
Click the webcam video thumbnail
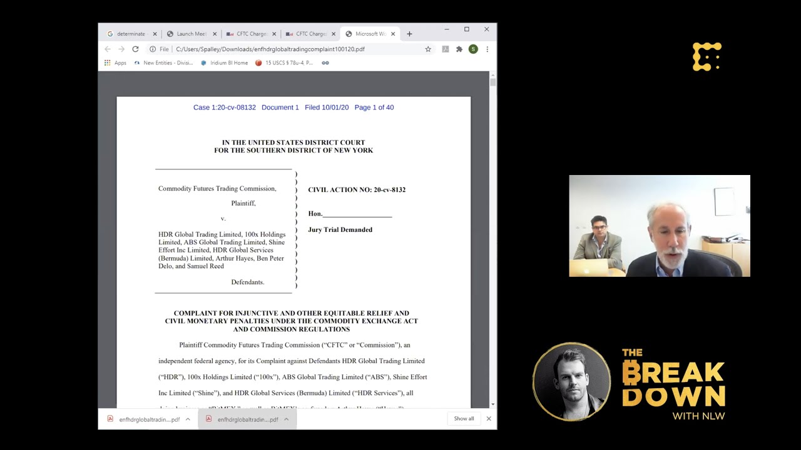tap(660, 226)
